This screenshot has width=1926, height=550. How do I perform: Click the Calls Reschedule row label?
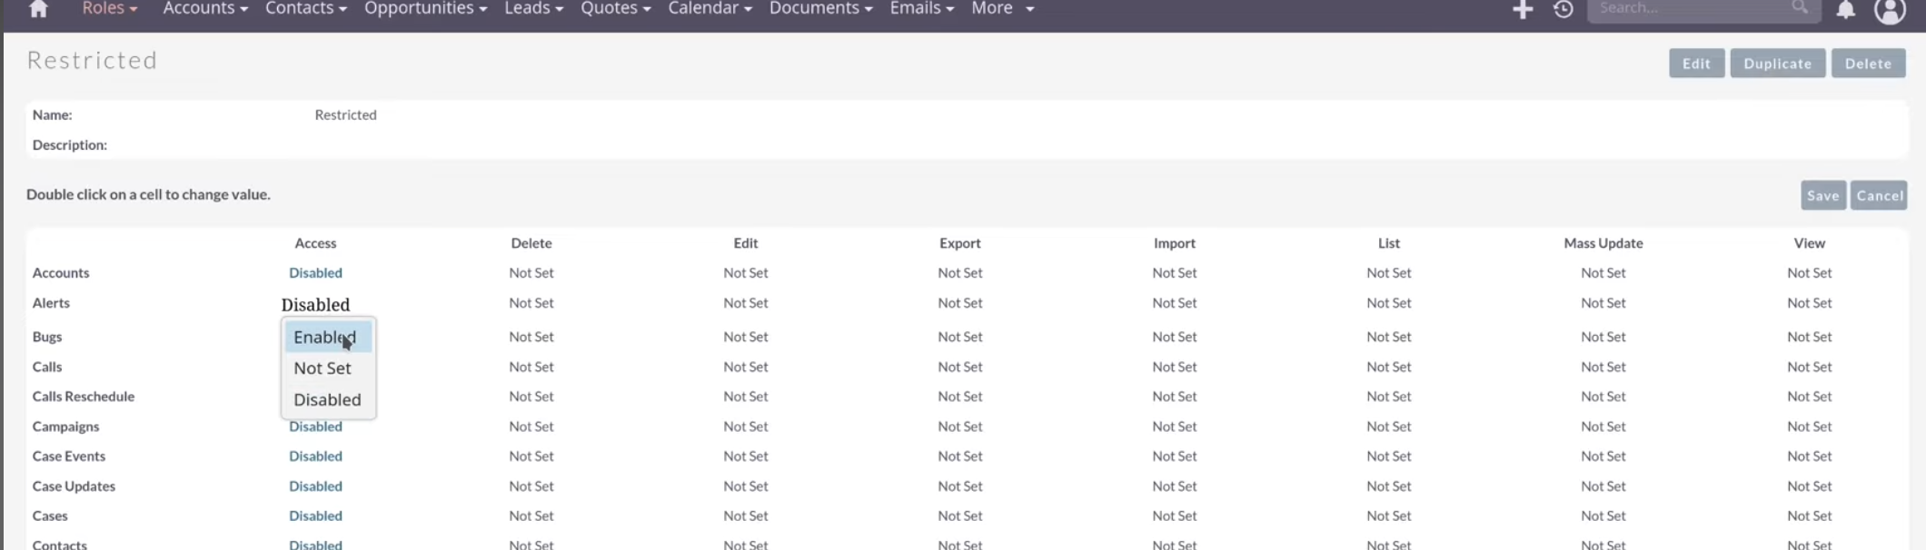pyautogui.click(x=84, y=397)
